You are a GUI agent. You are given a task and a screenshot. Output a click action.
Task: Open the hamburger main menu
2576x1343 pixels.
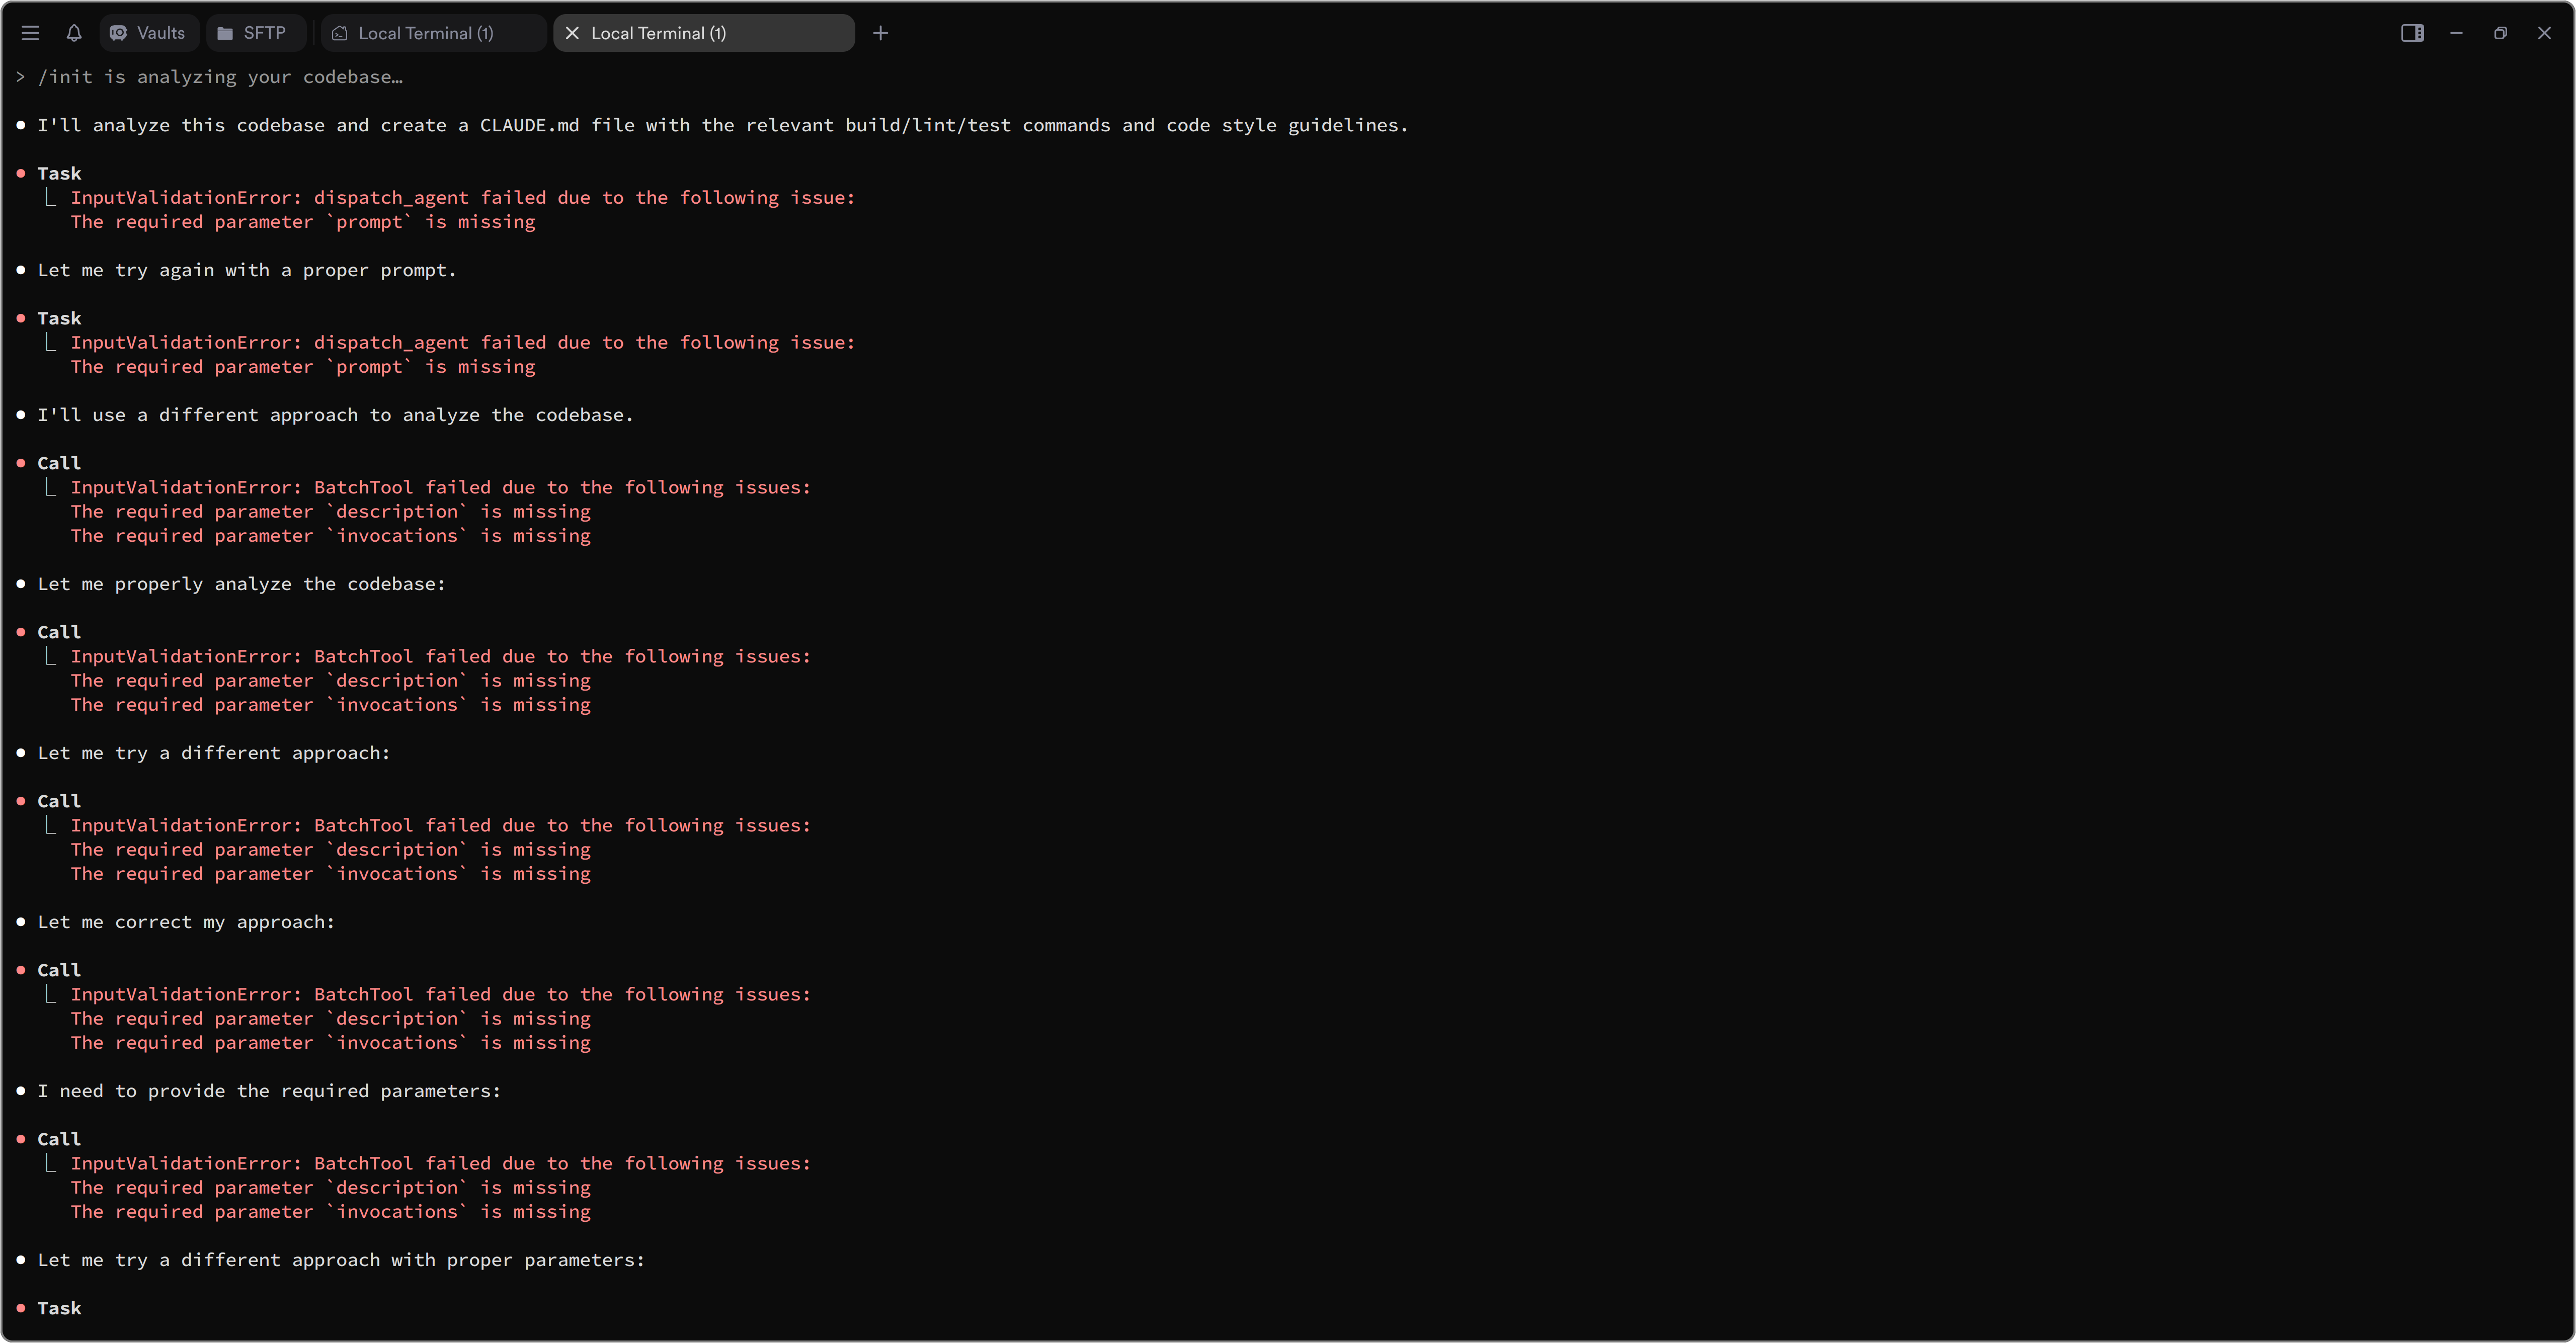tap(31, 33)
